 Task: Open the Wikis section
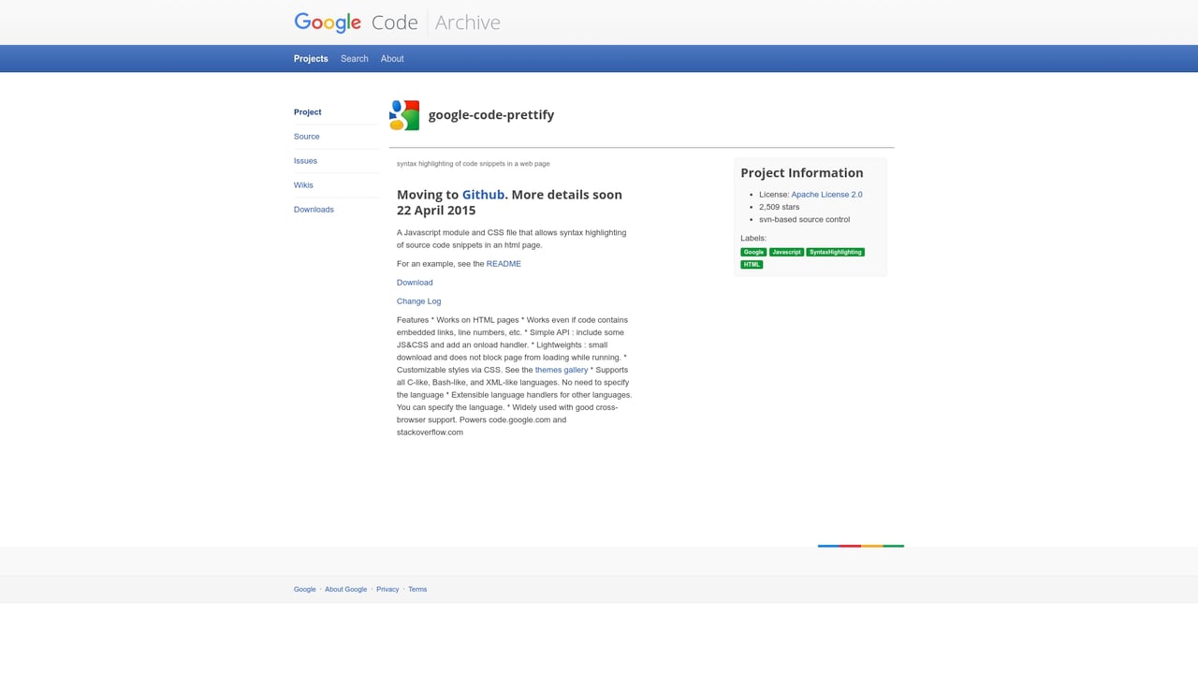coord(303,184)
